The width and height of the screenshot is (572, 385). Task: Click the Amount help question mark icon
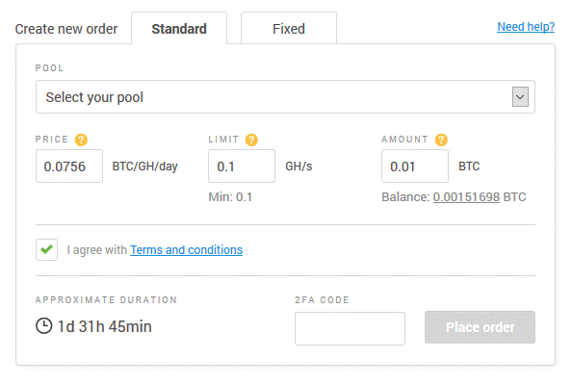click(x=441, y=140)
